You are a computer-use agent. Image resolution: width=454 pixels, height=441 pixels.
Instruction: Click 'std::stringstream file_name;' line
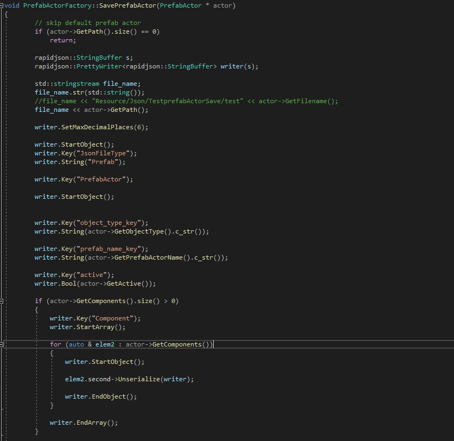tap(87, 84)
